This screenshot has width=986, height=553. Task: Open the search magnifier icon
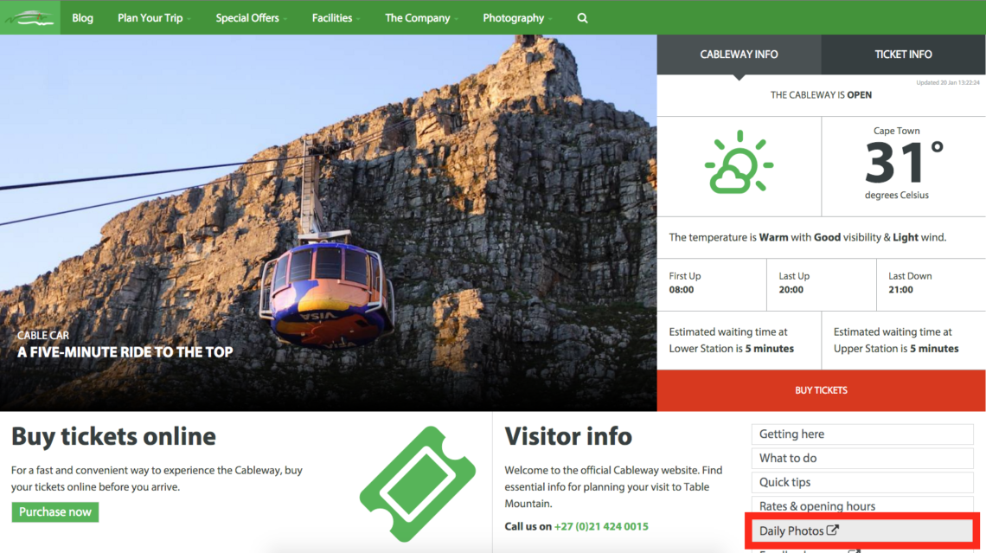coord(582,18)
